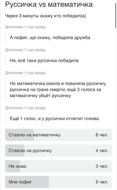Click the 'Дополнен' timestamp above 'Ещё 1 голос'
The width and height of the screenshot is (117, 190).
25,108
